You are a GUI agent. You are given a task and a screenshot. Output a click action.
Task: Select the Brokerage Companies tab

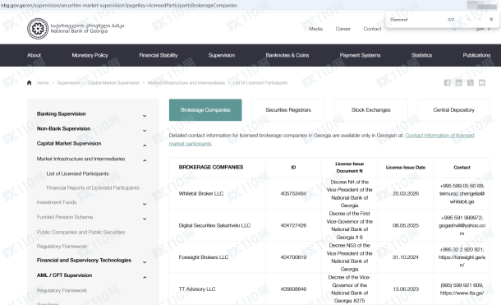tap(205, 110)
